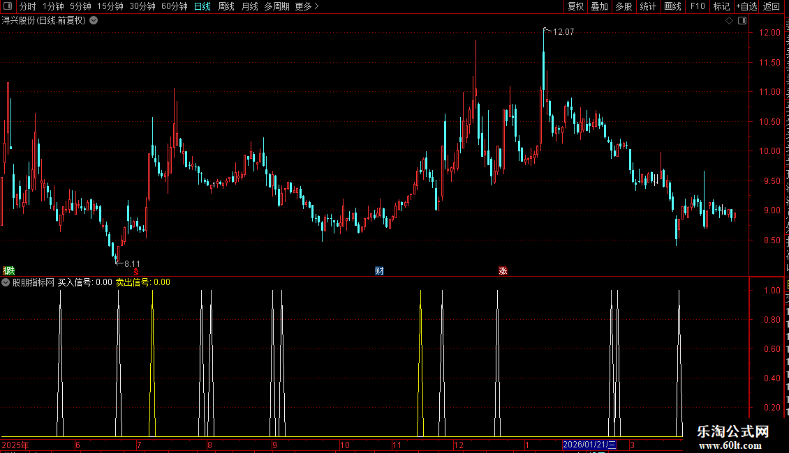The width and height of the screenshot is (789, 453).
Task: Click the 9.50 price axis label
Action: [x=772, y=181]
